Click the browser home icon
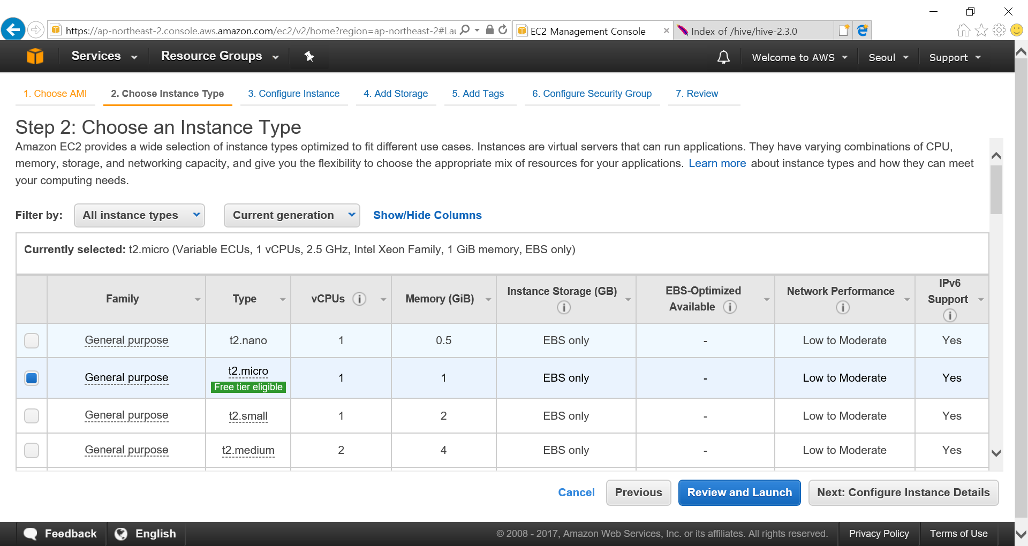This screenshot has width=1028, height=546. coord(964,31)
